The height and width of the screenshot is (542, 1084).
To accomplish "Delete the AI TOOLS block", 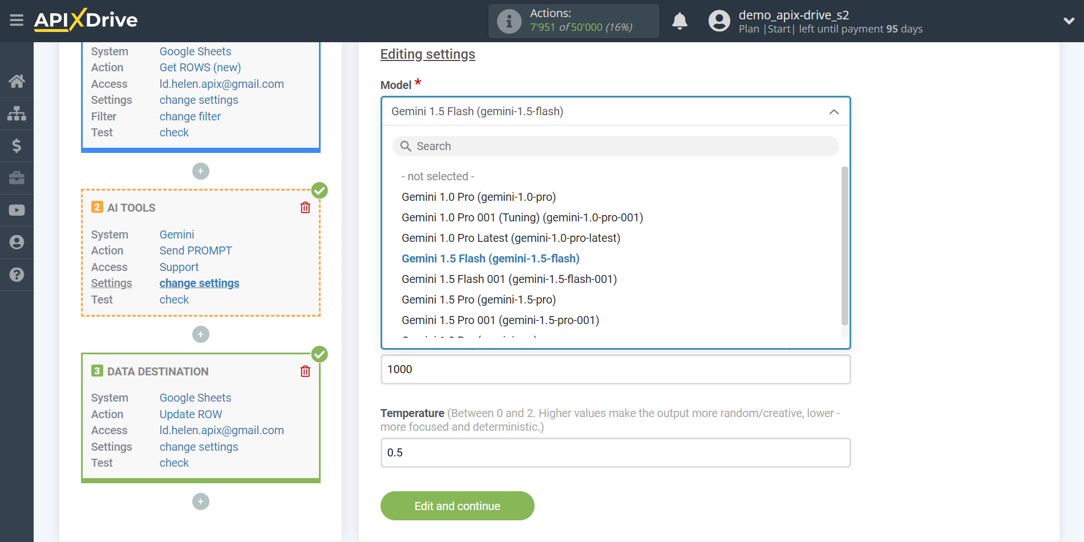I will 305,208.
